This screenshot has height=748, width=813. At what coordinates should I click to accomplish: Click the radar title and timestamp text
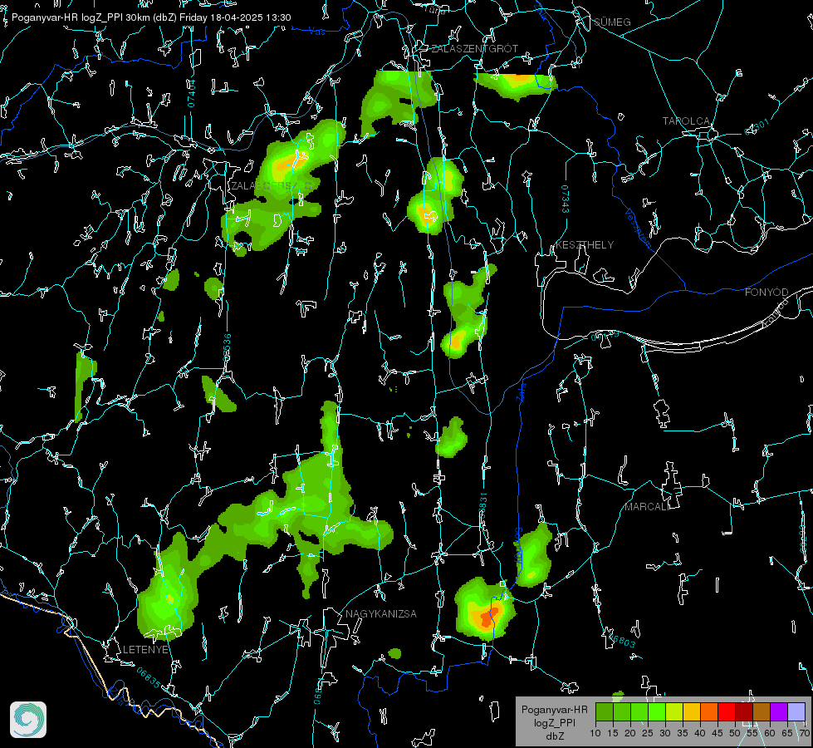pos(151,17)
